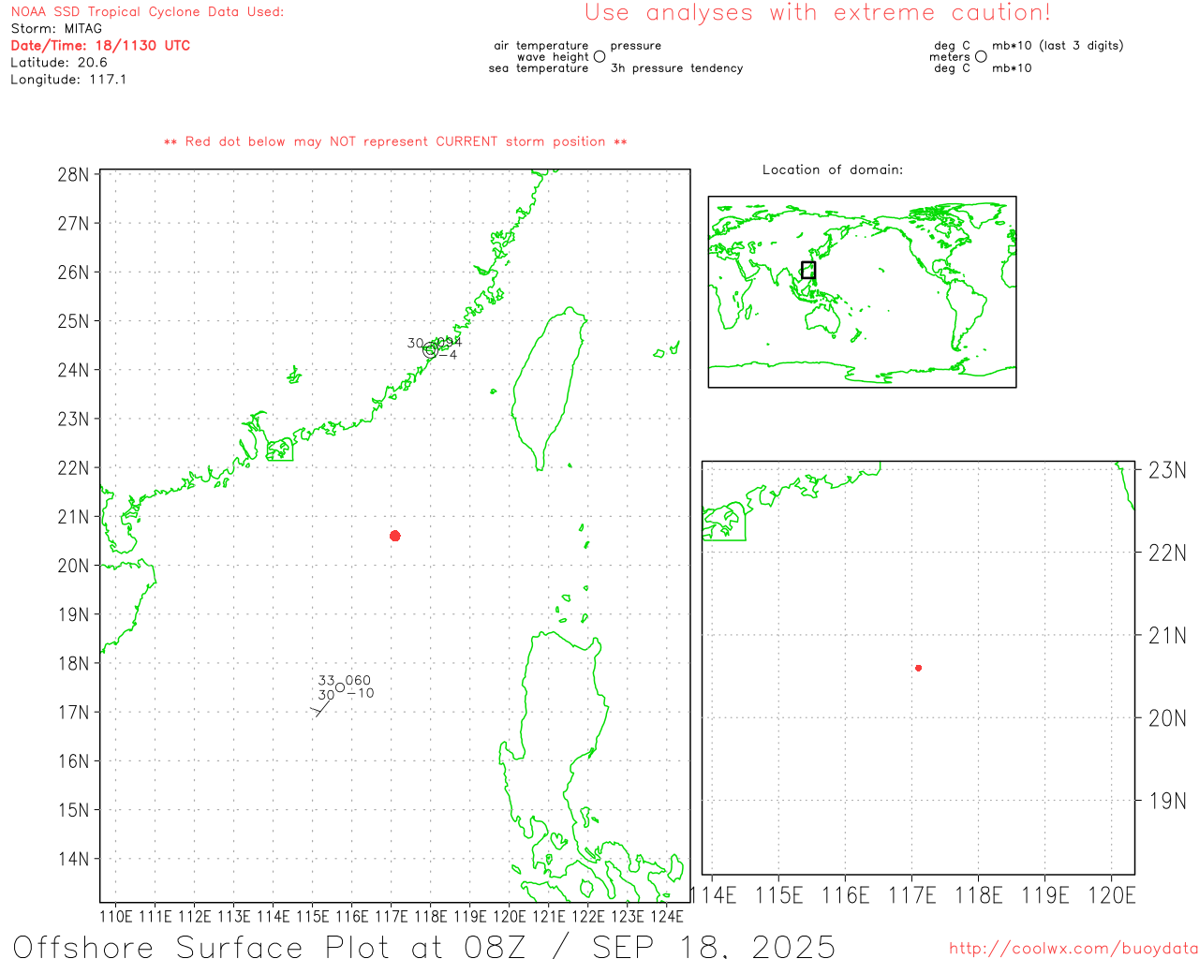This screenshot has height=959, width=1199.
Task: Click the 'air temperature' legend label
Action: pos(541,46)
